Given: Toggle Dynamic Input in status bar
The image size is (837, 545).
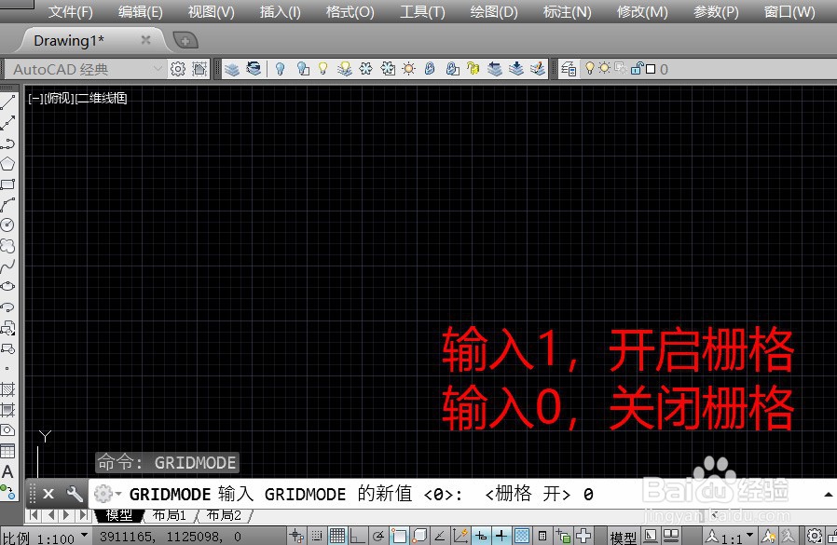Looking at the screenshot, I should (x=481, y=536).
